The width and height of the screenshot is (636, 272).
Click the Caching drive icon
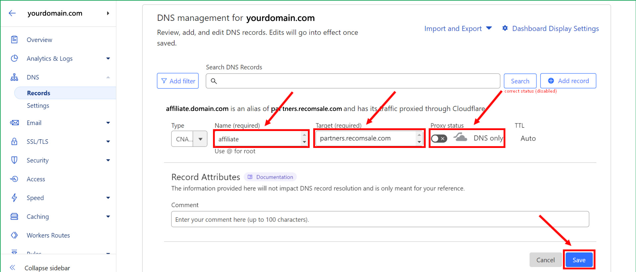coord(14,216)
